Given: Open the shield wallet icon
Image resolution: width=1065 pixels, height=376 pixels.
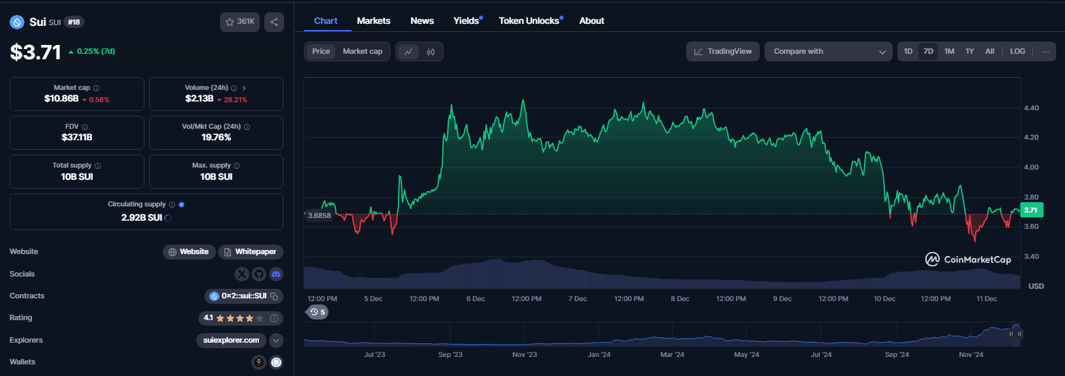Looking at the screenshot, I should click(276, 362).
